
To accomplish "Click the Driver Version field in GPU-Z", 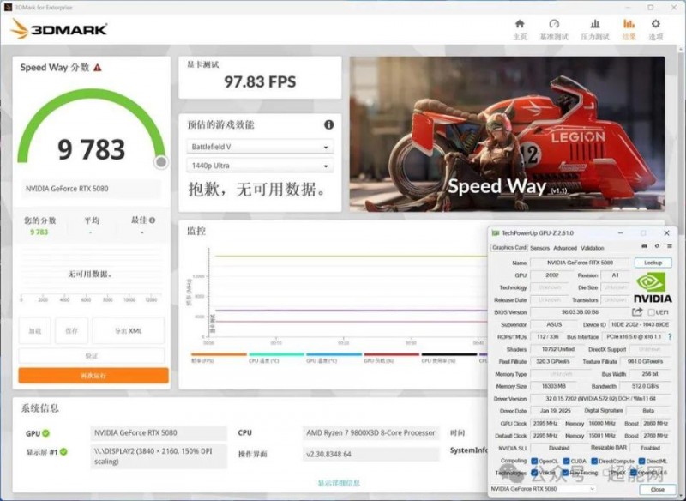I will pos(600,399).
